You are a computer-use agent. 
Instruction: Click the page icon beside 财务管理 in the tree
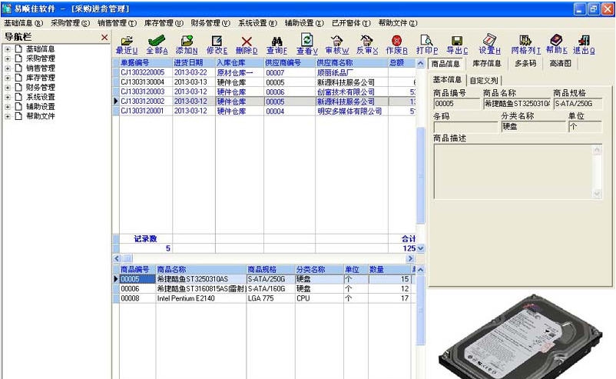(18, 88)
